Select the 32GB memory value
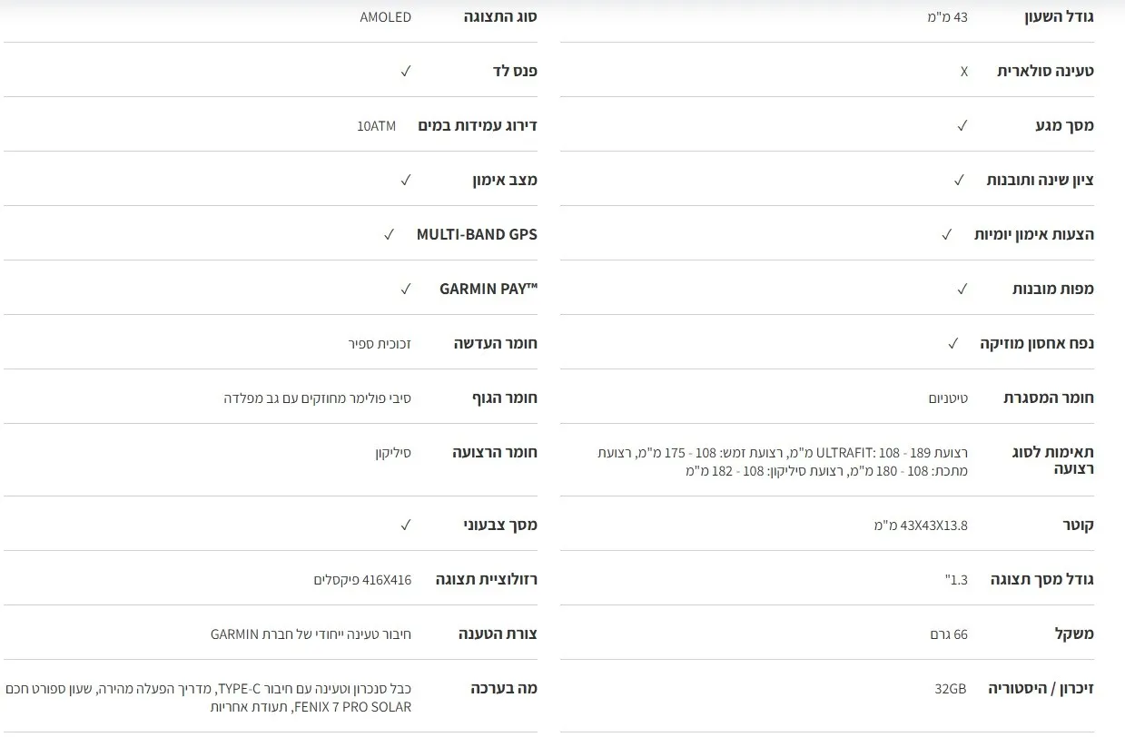This screenshot has height=737, width=1125. [951, 689]
